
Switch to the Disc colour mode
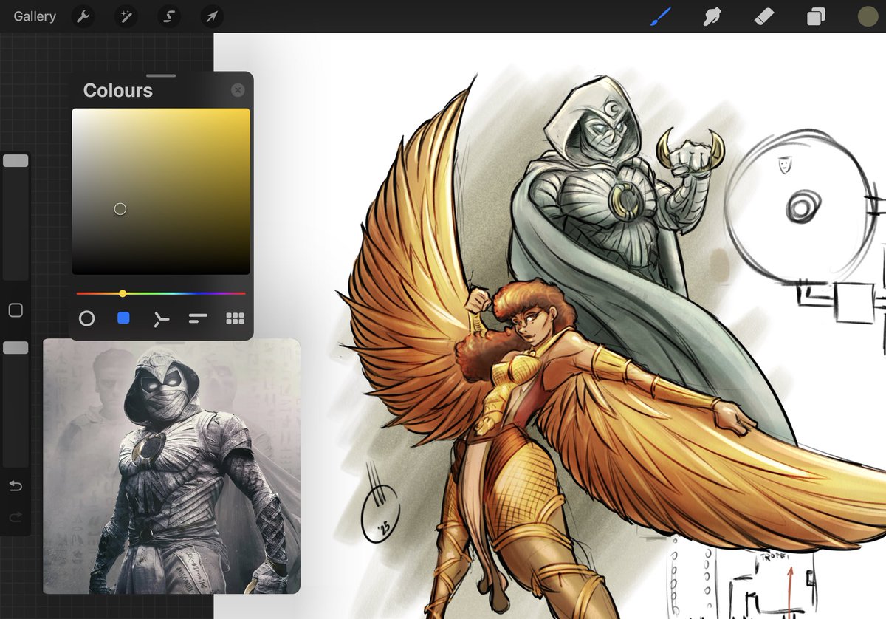point(87,318)
